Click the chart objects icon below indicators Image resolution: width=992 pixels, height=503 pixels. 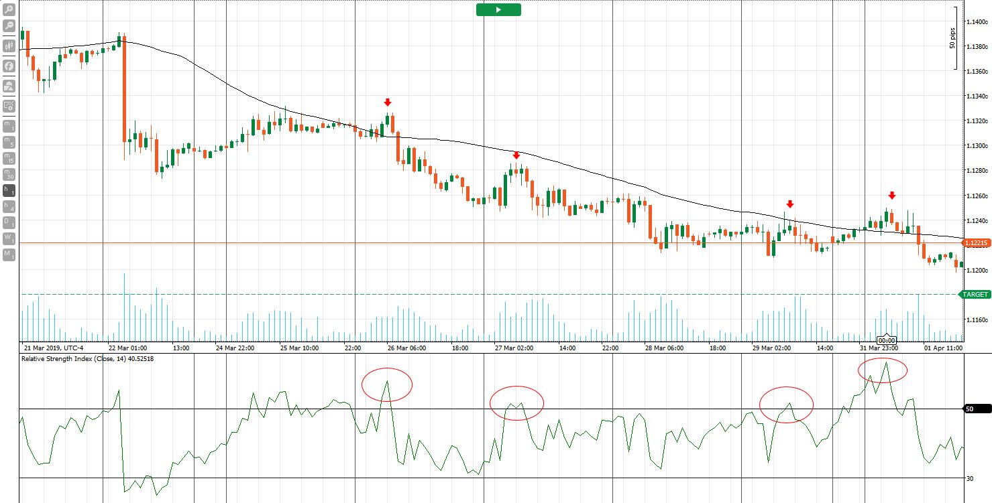point(9,86)
